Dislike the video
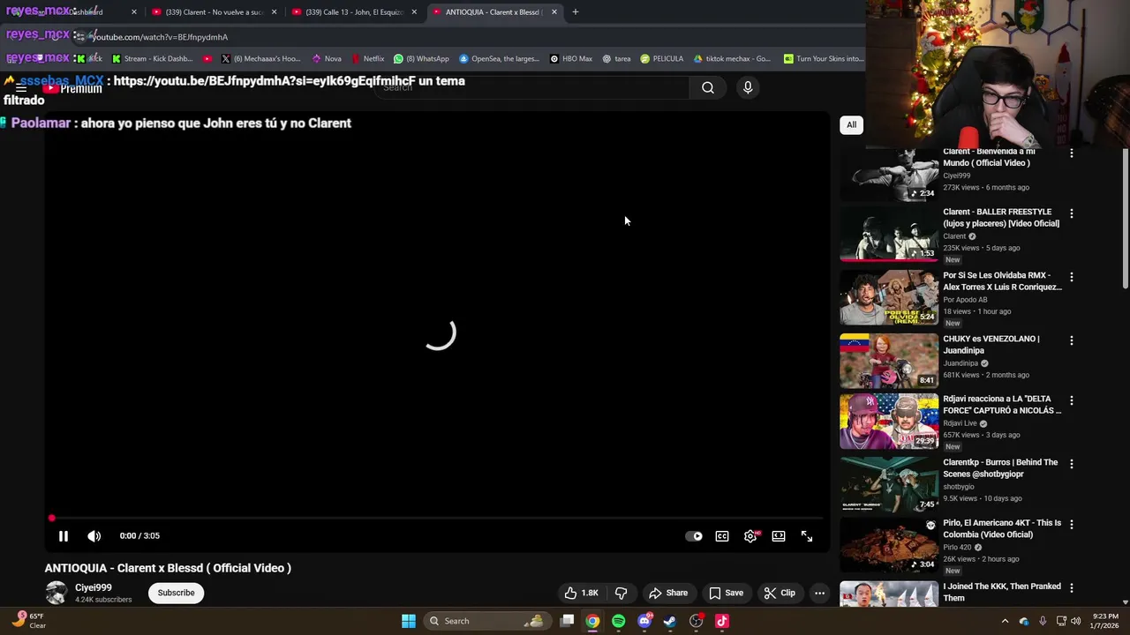This screenshot has width=1130, height=635. pyautogui.click(x=621, y=593)
